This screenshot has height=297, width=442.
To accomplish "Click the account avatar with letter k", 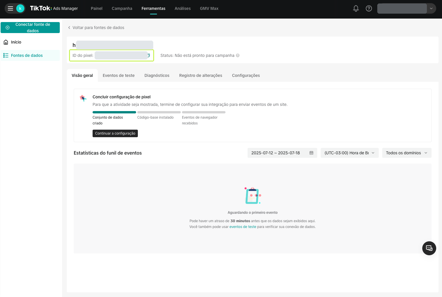I will coord(20,8).
